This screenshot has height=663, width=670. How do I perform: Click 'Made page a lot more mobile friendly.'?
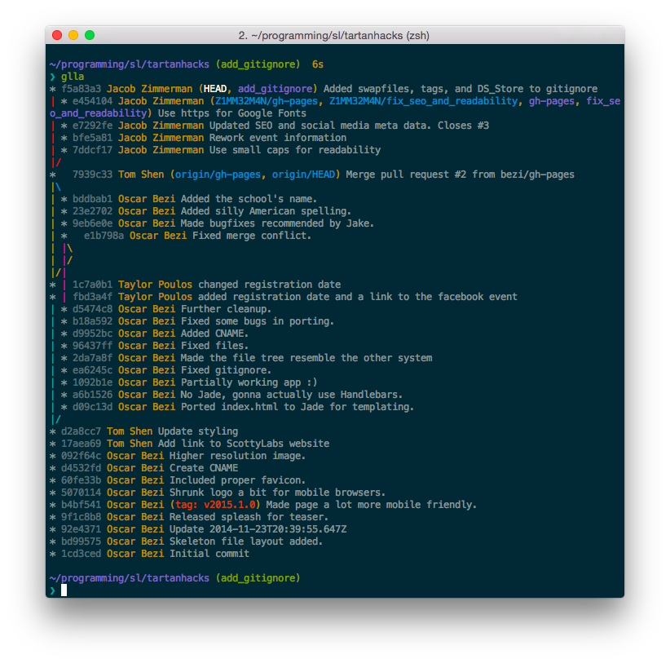372,506
